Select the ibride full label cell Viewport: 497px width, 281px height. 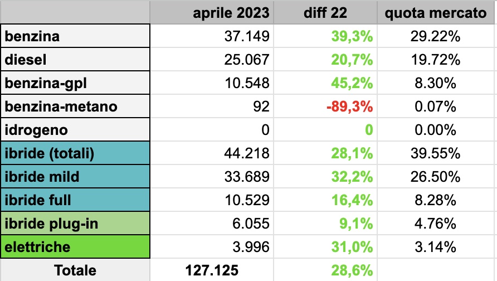[x=75, y=200]
